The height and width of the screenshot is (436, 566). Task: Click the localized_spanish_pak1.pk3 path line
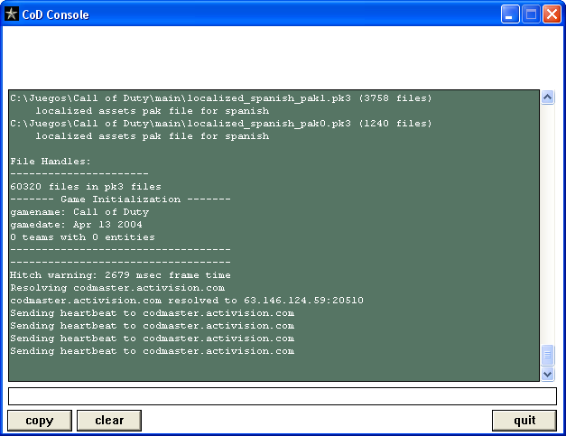(x=221, y=98)
